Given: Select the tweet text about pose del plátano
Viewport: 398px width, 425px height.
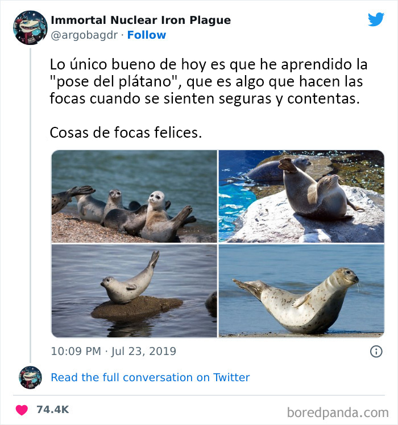Looking at the screenshot, I should click(208, 81).
